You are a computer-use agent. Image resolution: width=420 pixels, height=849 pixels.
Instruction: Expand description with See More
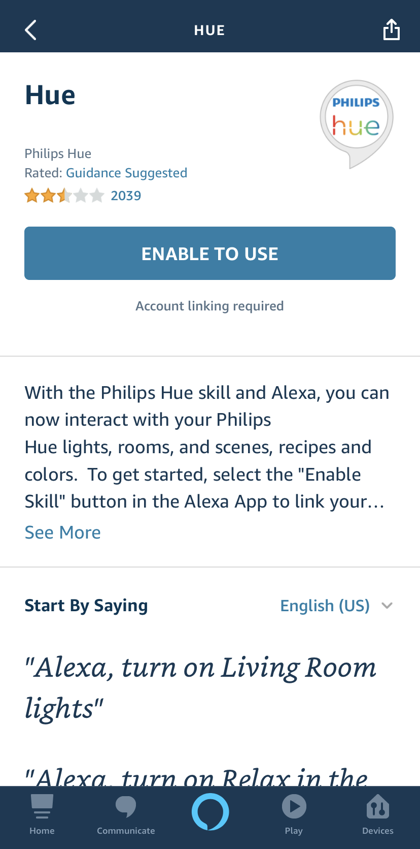(x=63, y=532)
